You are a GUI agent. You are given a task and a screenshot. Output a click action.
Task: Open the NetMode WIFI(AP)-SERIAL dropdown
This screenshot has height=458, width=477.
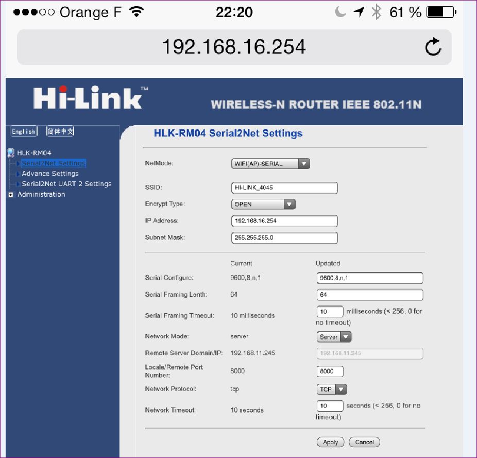click(x=270, y=163)
